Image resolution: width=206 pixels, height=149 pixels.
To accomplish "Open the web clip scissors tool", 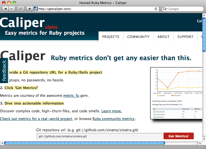I will click(x=21, y=9).
